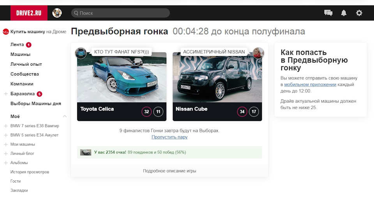Open Барахолка label in sidebar
Image resolution: width=374 pixels, height=197 pixels.
(23, 94)
